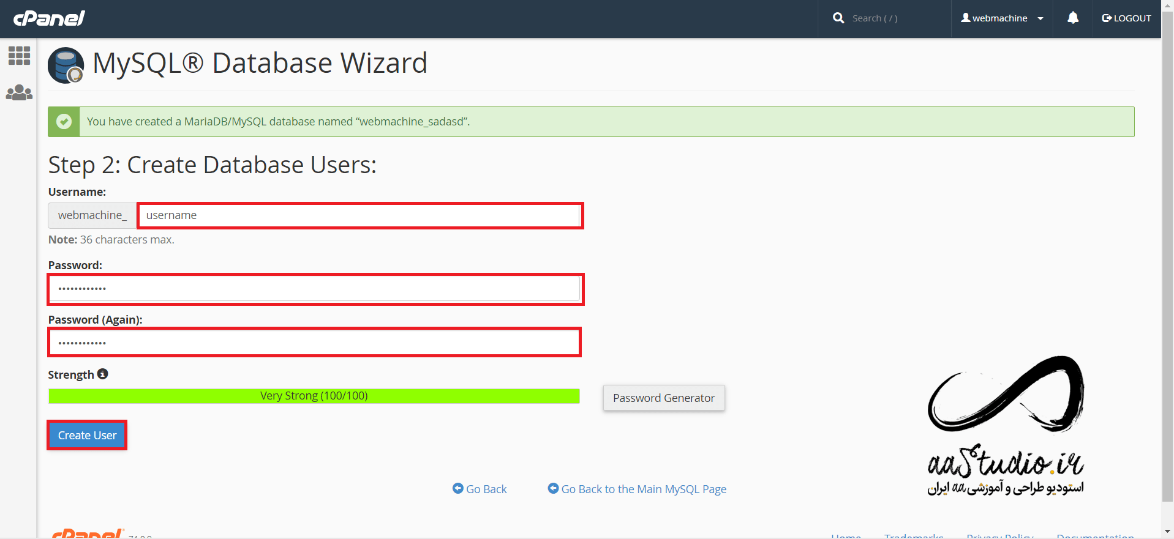
Task: Click the Very Strong strength meter
Action: pos(314,396)
